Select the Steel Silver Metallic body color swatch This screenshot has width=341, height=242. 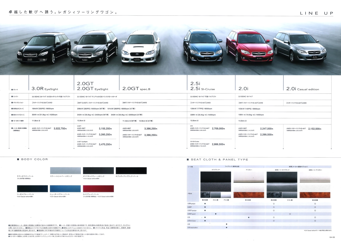65,171
